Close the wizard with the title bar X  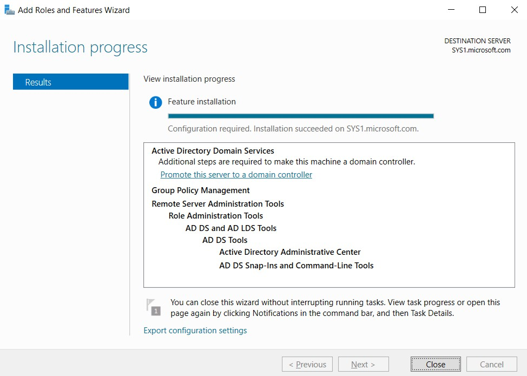[x=514, y=10]
